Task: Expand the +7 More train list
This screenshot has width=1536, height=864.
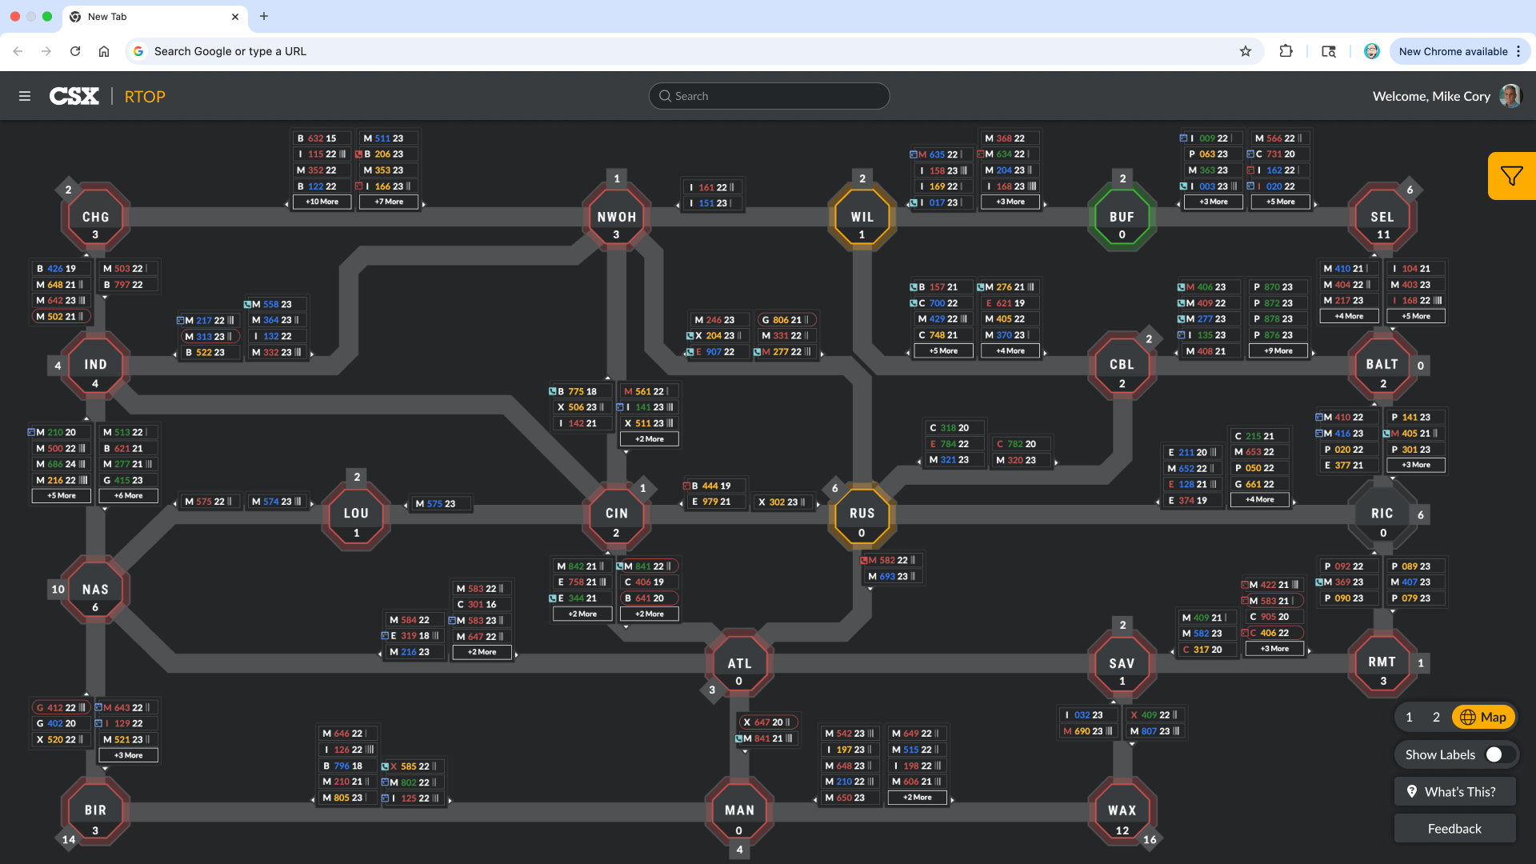Action: coord(389,202)
